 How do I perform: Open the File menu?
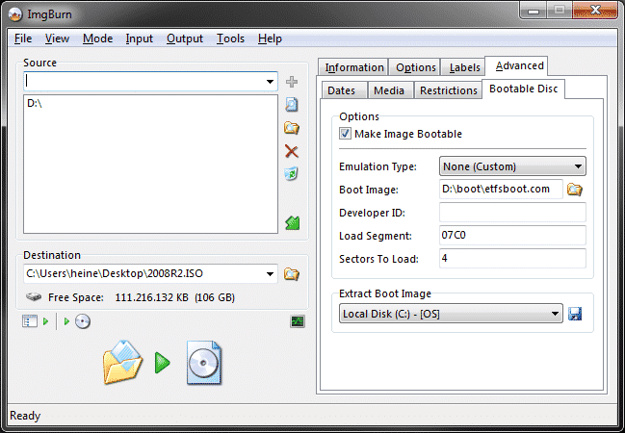[23, 38]
